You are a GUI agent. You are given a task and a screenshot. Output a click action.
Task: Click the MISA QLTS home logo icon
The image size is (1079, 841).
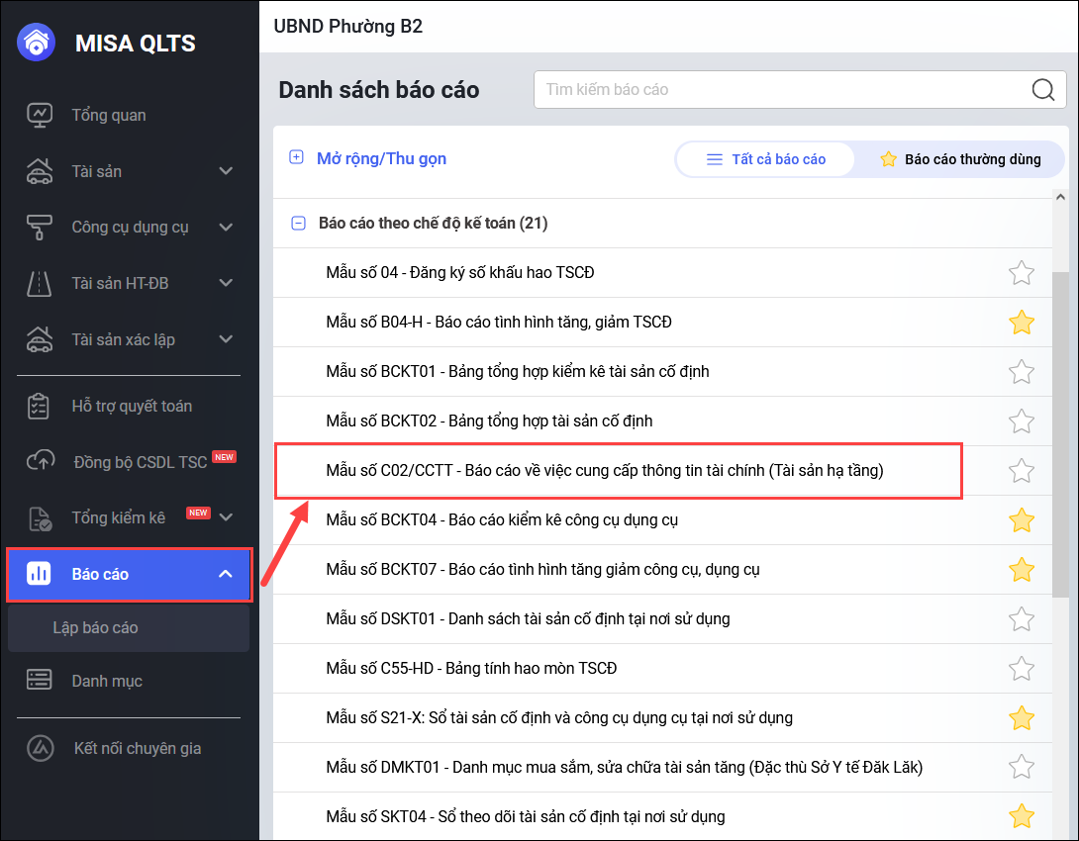(36, 43)
